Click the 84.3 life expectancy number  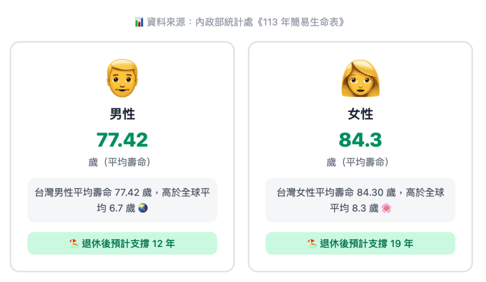(x=360, y=140)
